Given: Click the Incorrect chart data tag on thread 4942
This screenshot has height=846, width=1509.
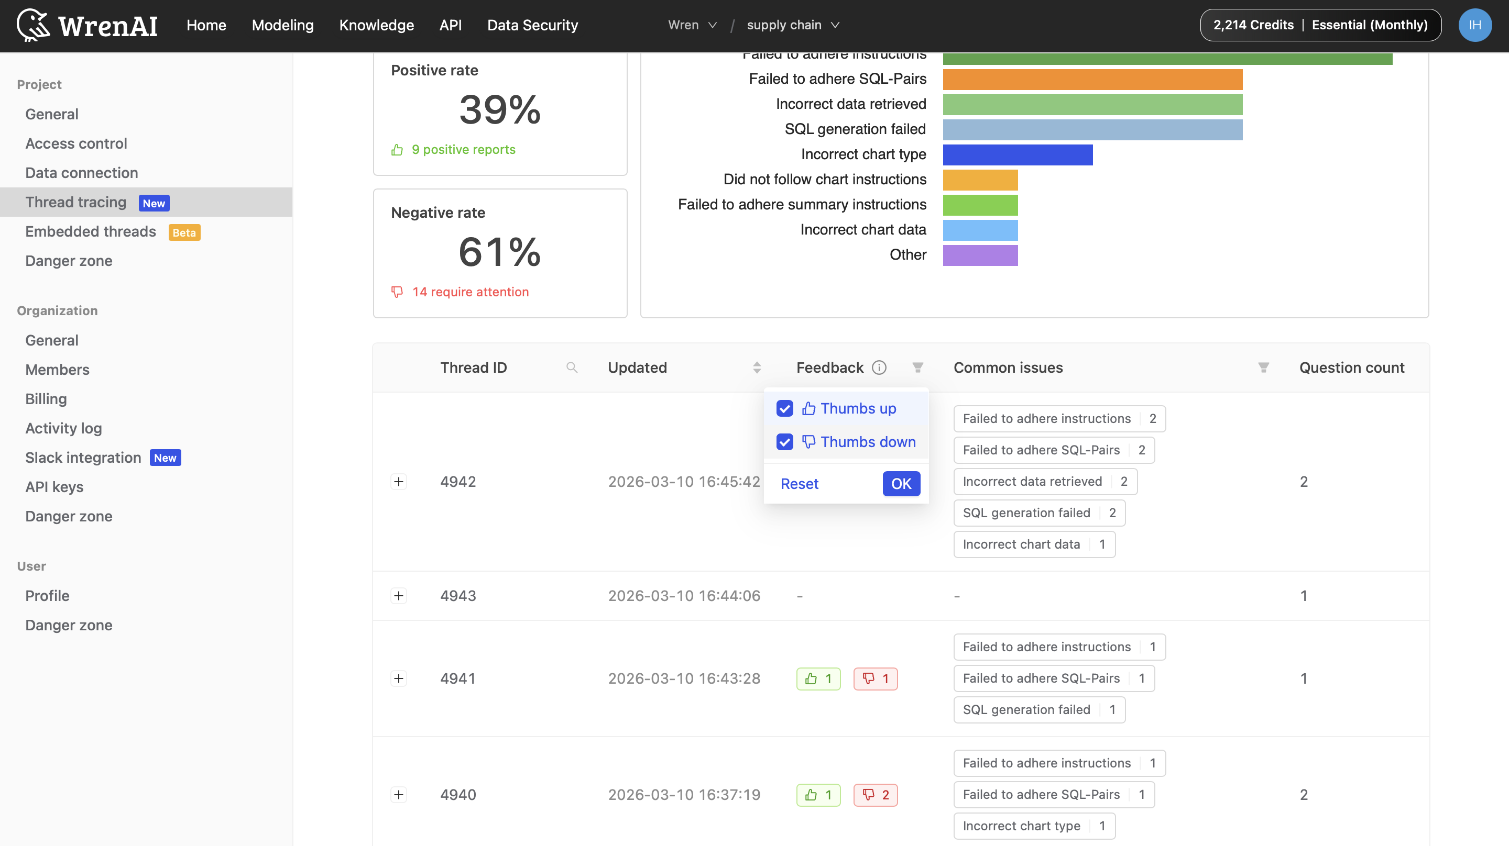Looking at the screenshot, I should (1033, 544).
